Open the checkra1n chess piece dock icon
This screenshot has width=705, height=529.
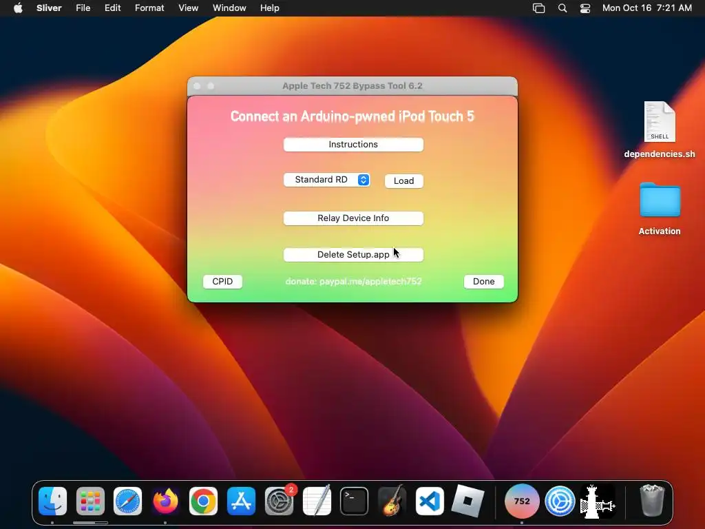[598, 501]
